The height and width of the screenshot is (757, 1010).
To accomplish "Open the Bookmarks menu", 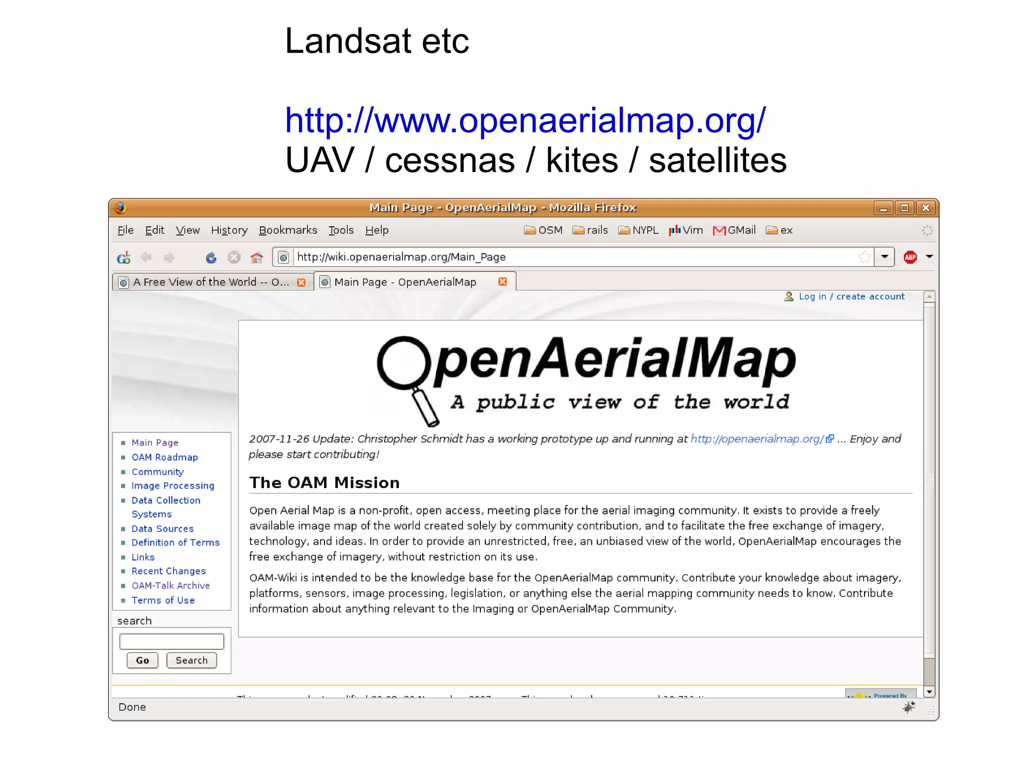I will 288,230.
